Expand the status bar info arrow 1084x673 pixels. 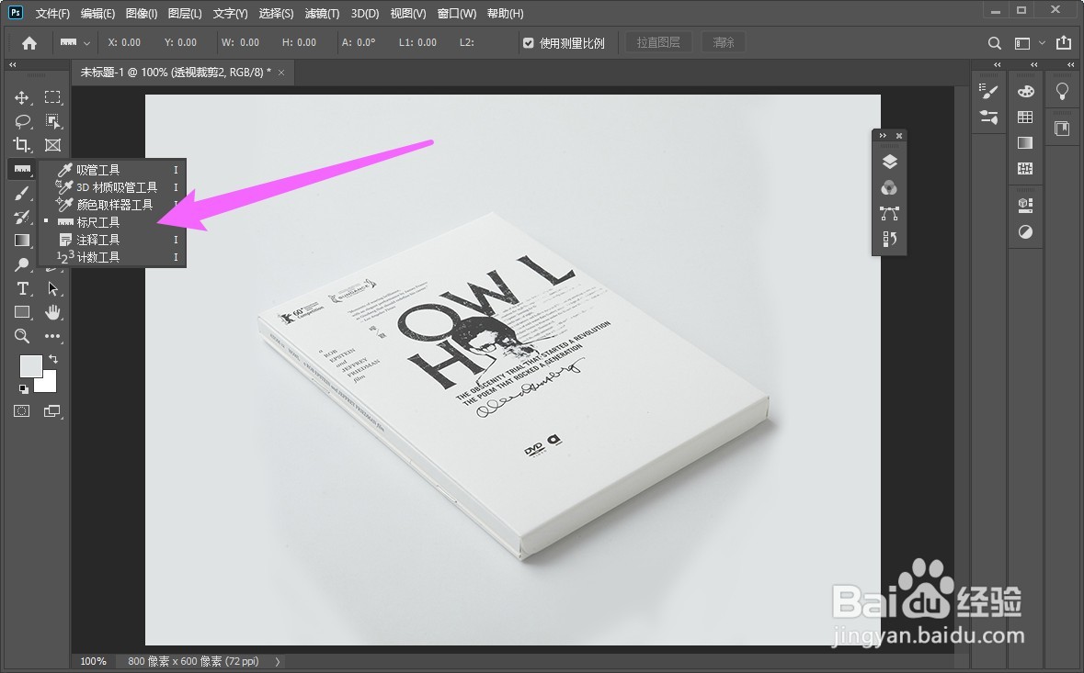tap(278, 661)
